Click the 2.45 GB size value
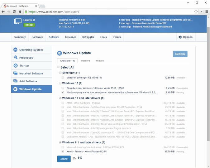The image size is (210, 168). click(170, 88)
